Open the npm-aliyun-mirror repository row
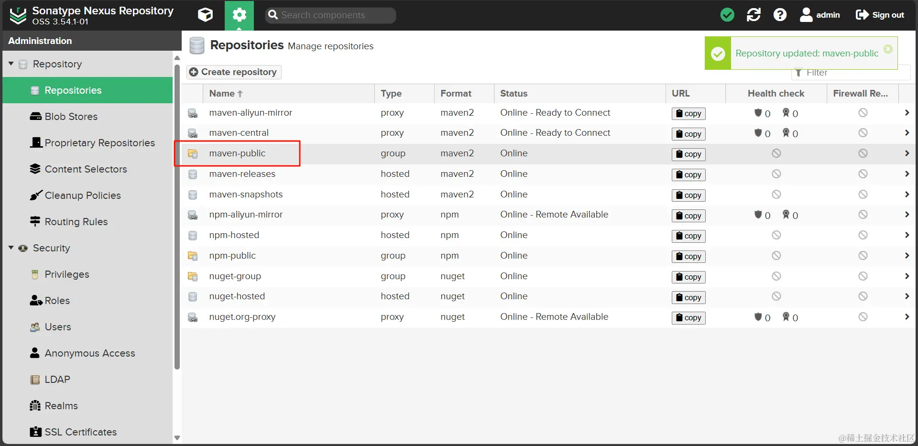 click(x=246, y=215)
